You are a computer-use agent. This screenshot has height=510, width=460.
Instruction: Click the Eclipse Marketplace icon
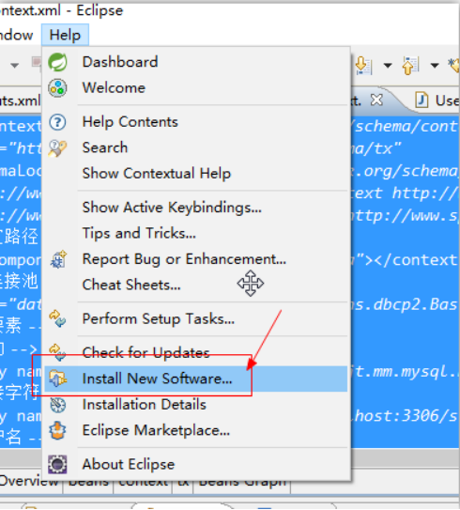(x=57, y=430)
